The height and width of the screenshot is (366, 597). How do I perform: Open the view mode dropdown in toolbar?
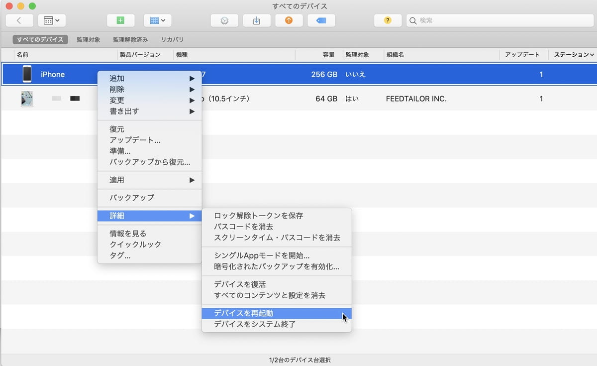(x=52, y=20)
